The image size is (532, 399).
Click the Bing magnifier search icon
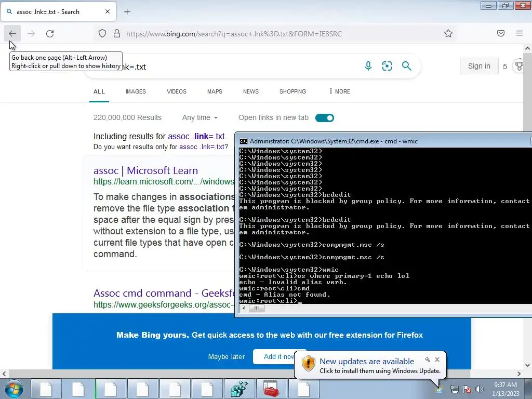406,66
